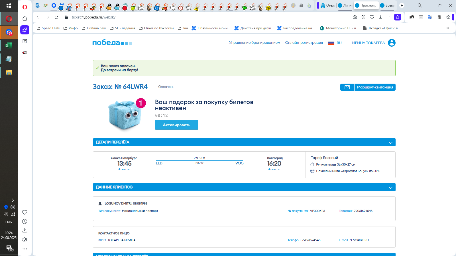The height and width of the screenshot is (256, 456).
Task: Open sidebar settings gear icon
Action: click(x=25, y=240)
